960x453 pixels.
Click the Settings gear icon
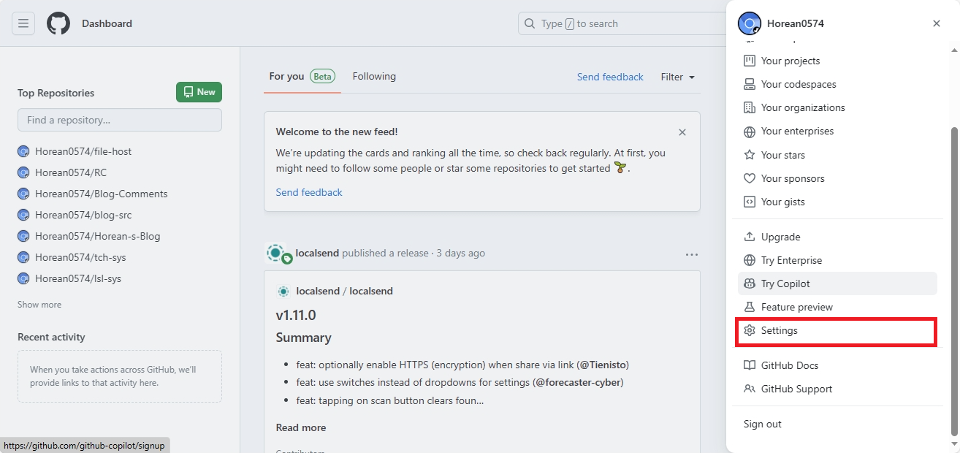coord(749,330)
